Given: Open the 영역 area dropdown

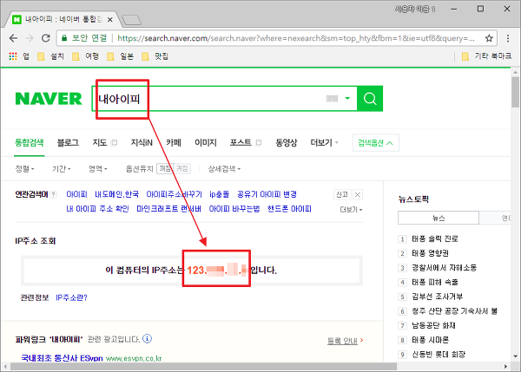Looking at the screenshot, I should 97,169.
